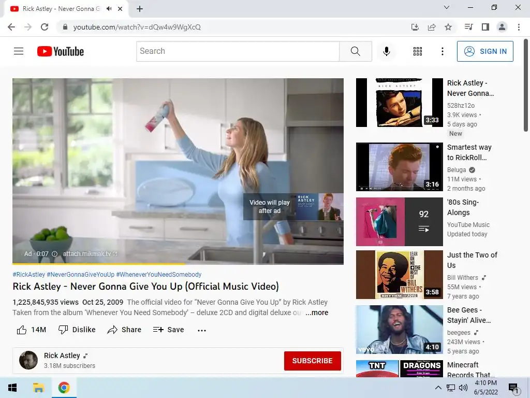Open the YouTube apps grid icon
The height and width of the screenshot is (398, 530).
click(x=418, y=51)
